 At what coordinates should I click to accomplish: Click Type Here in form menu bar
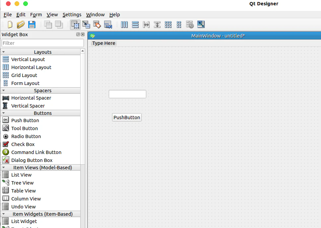103,43
